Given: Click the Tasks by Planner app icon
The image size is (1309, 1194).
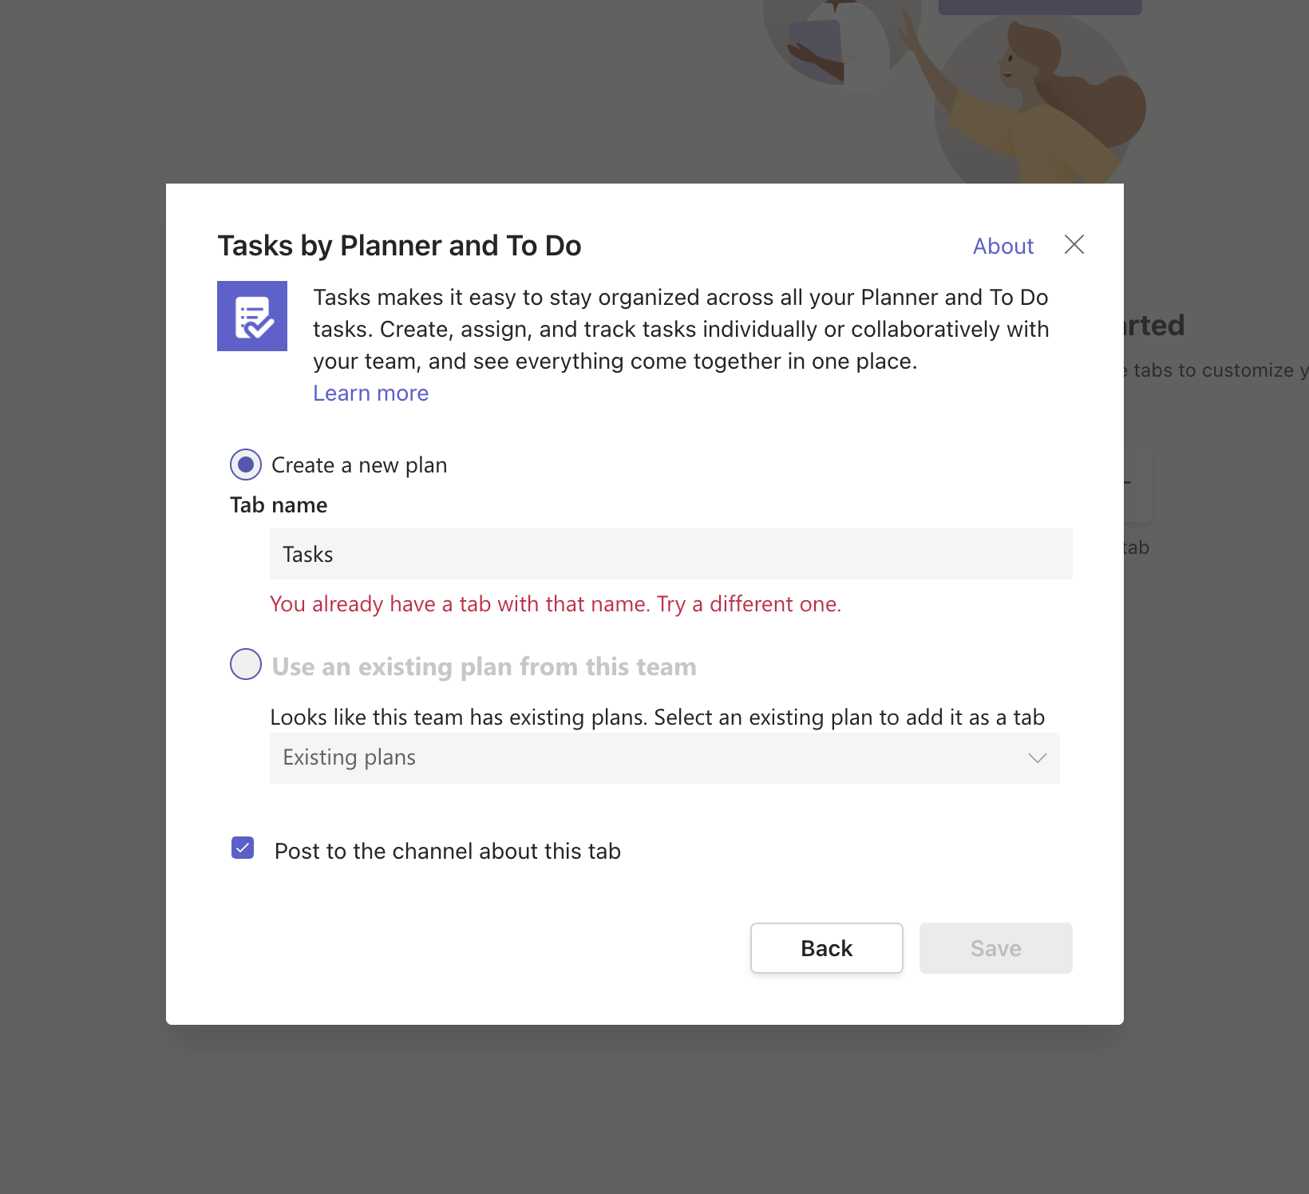Looking at the screenshot, I should tap(252, 316).
